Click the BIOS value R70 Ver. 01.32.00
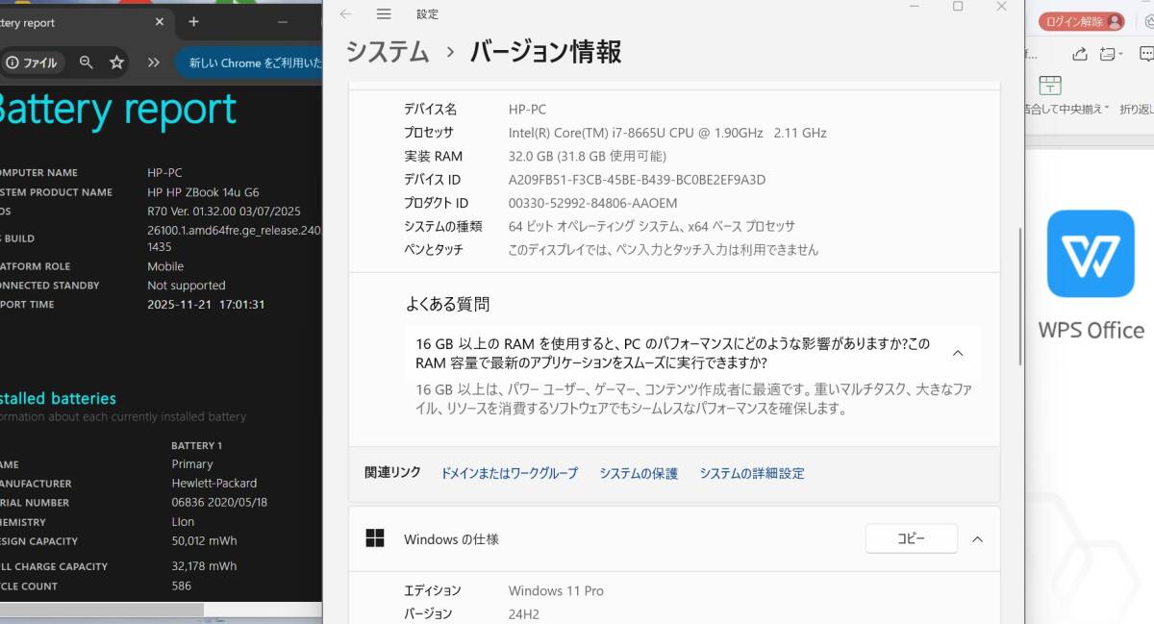 [x=224, y=211]
